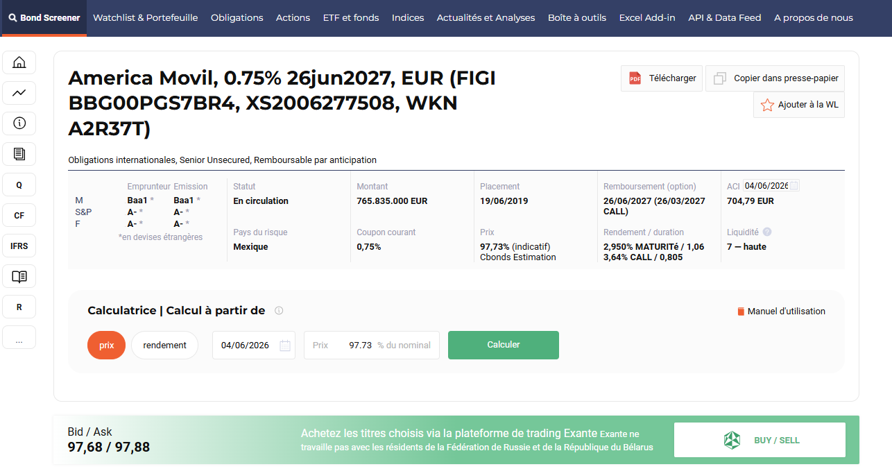This screenshot has height=469, width=892.
Task: Open Watchlist & Portefeuille menu
Action: [x=146, y=18]
